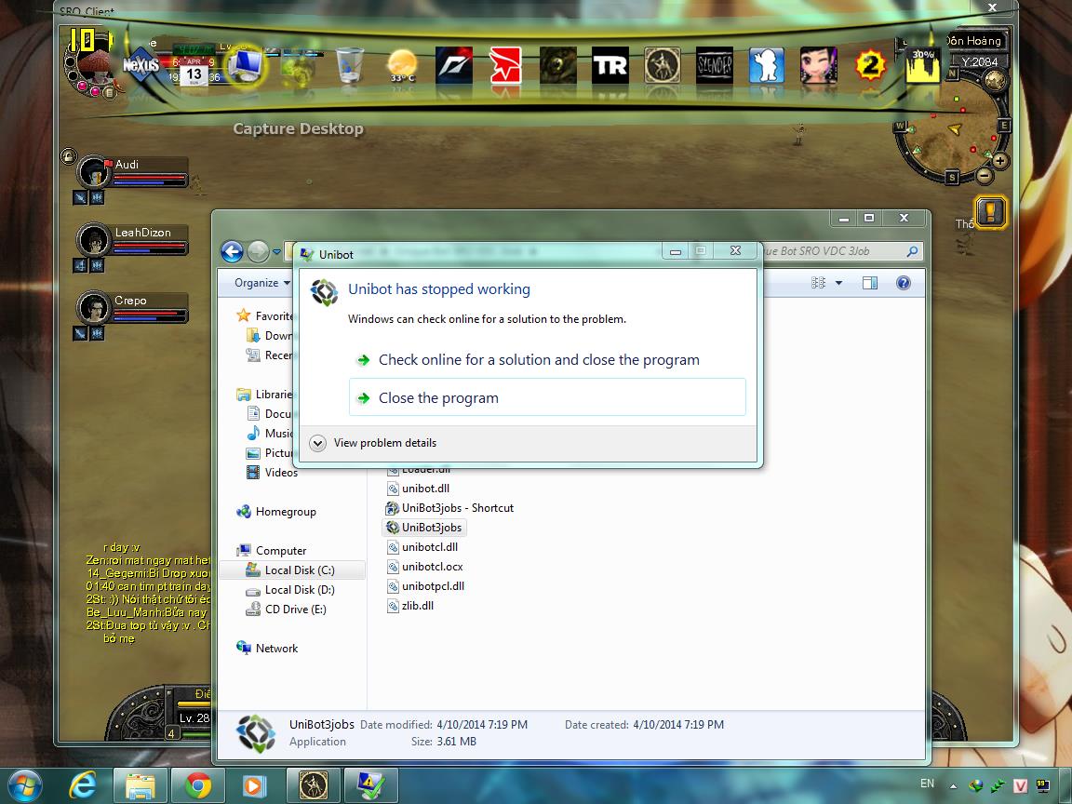Select the unibotpcl.dll file
This screenshot has height=804, width=1072.
[426, 586]
